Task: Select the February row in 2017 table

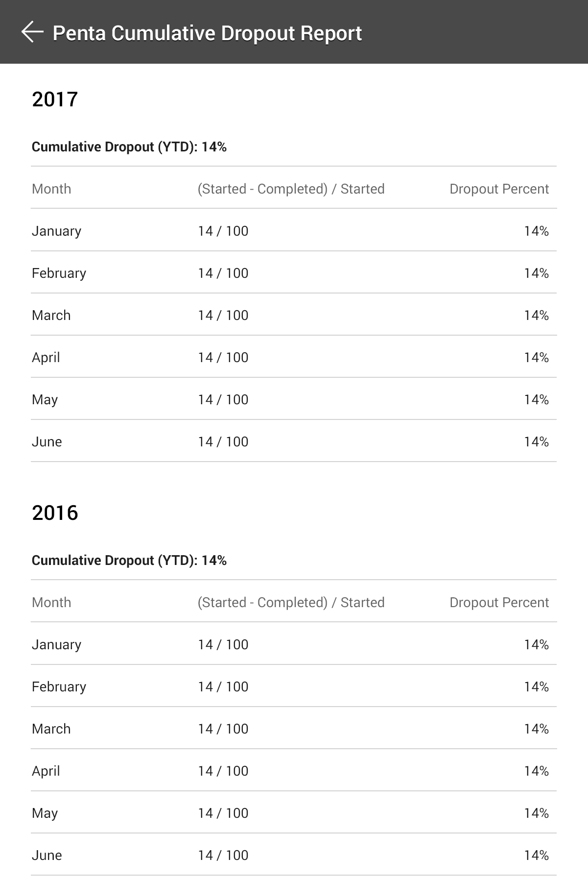Action: [59, 273]
